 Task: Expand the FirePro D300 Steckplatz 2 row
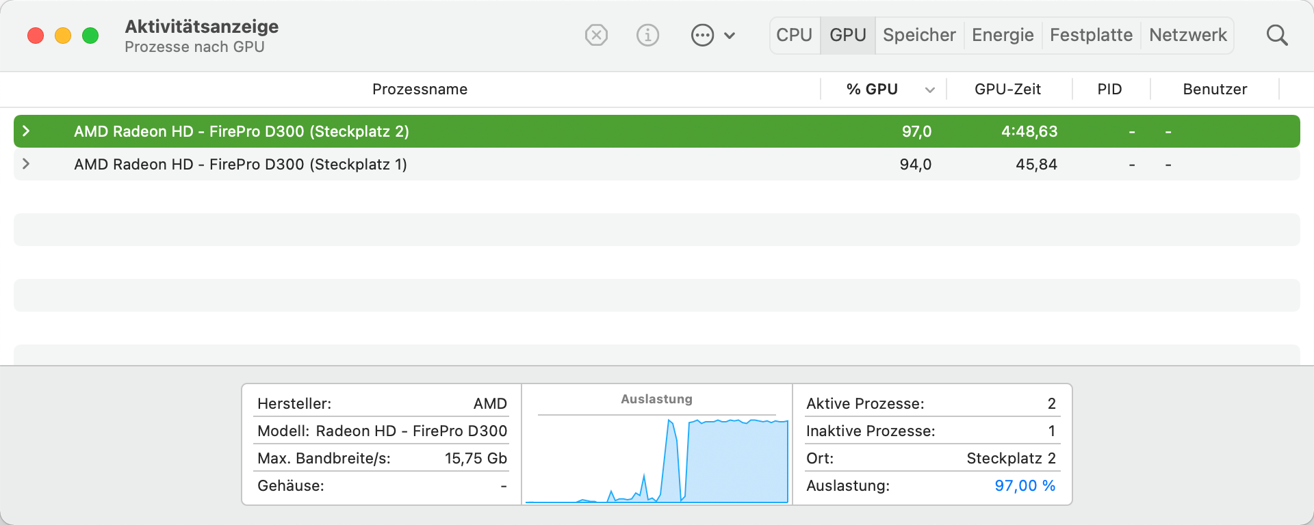(26, 131)
